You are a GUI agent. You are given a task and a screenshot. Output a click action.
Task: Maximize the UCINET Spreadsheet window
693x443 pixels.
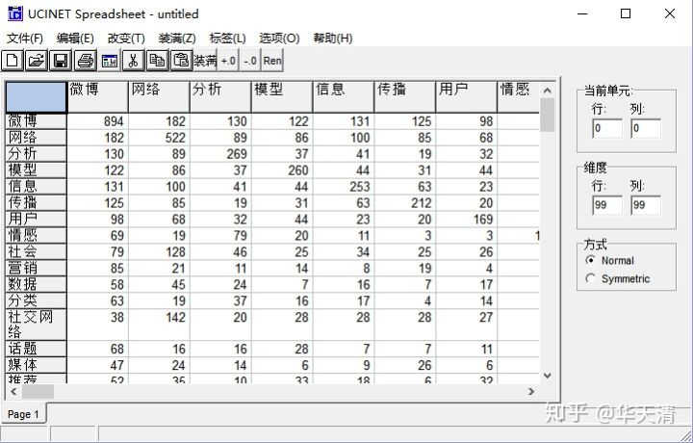[626, 13]
